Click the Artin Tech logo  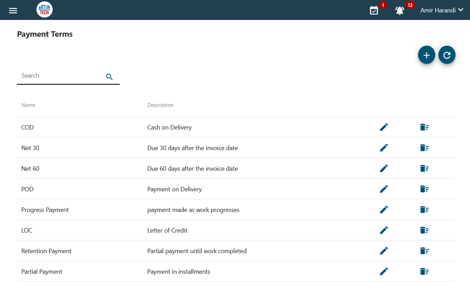coord(44,10)
